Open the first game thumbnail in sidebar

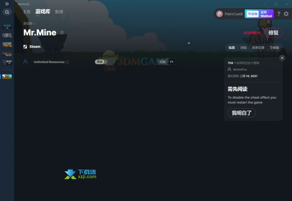pos(7,26)
